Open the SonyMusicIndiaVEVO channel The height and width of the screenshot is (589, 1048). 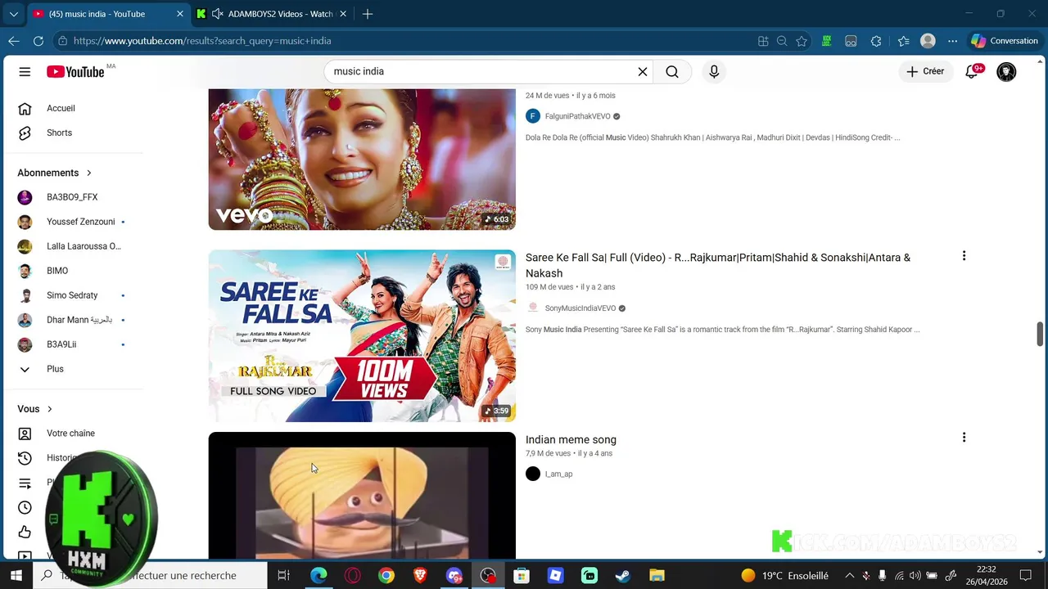pyautogui.click(x=580, y=308)
